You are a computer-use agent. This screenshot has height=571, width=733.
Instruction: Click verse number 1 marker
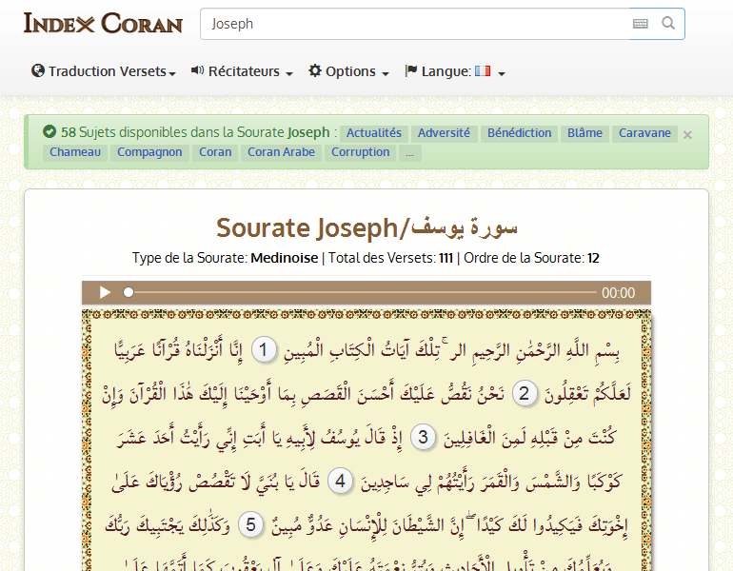click(268, 349)
